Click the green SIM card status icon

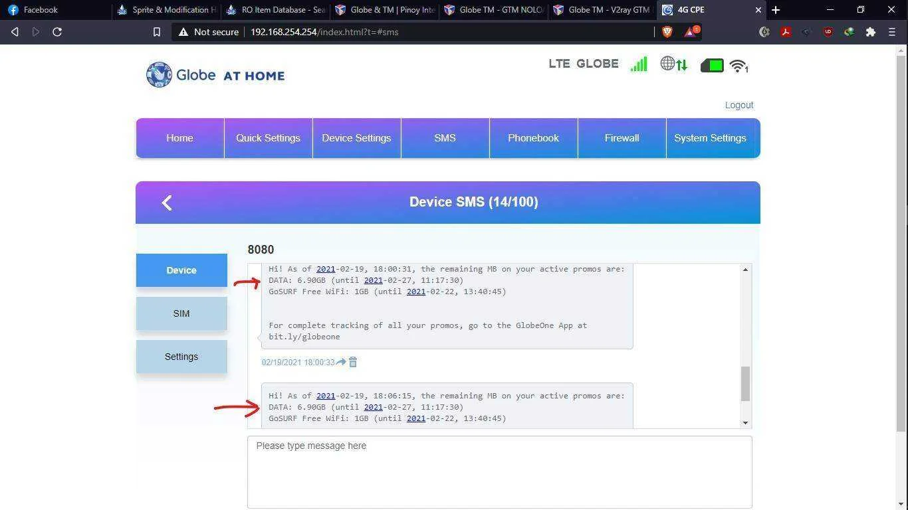pos(712,66)
